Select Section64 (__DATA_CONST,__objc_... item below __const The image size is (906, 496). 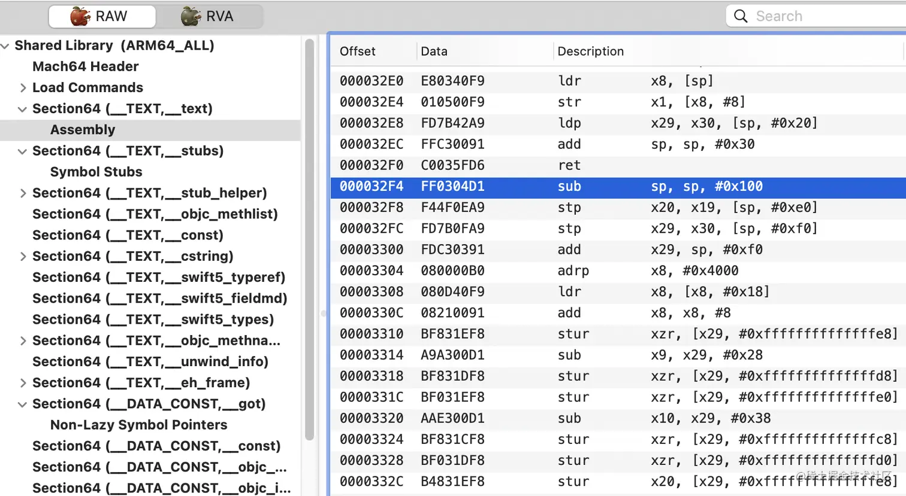click(x=159, y=467)
